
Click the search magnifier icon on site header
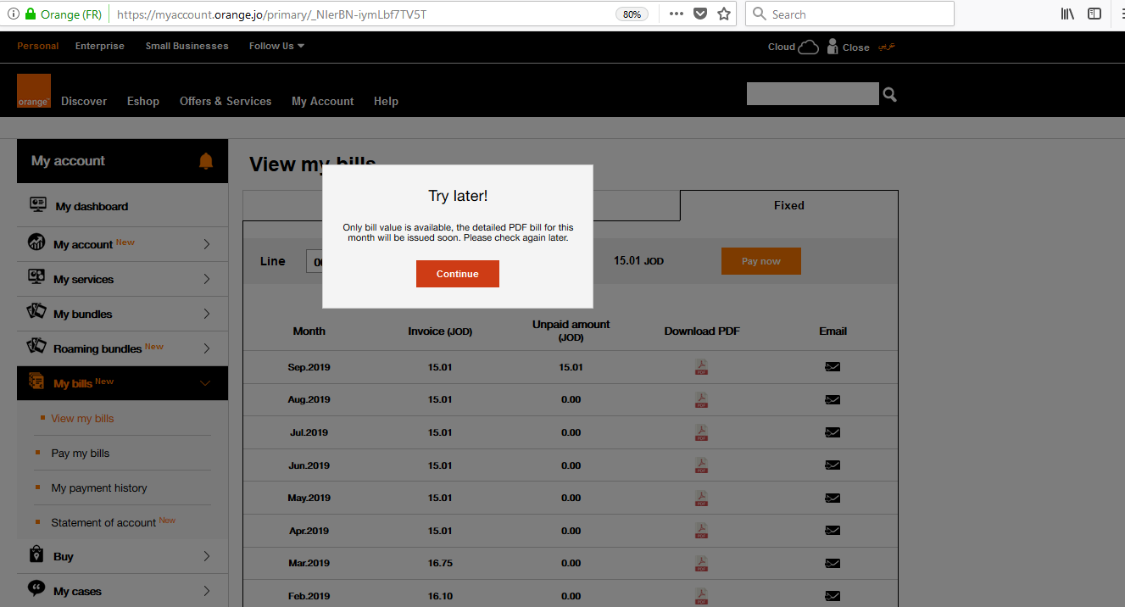coord(889,94)
